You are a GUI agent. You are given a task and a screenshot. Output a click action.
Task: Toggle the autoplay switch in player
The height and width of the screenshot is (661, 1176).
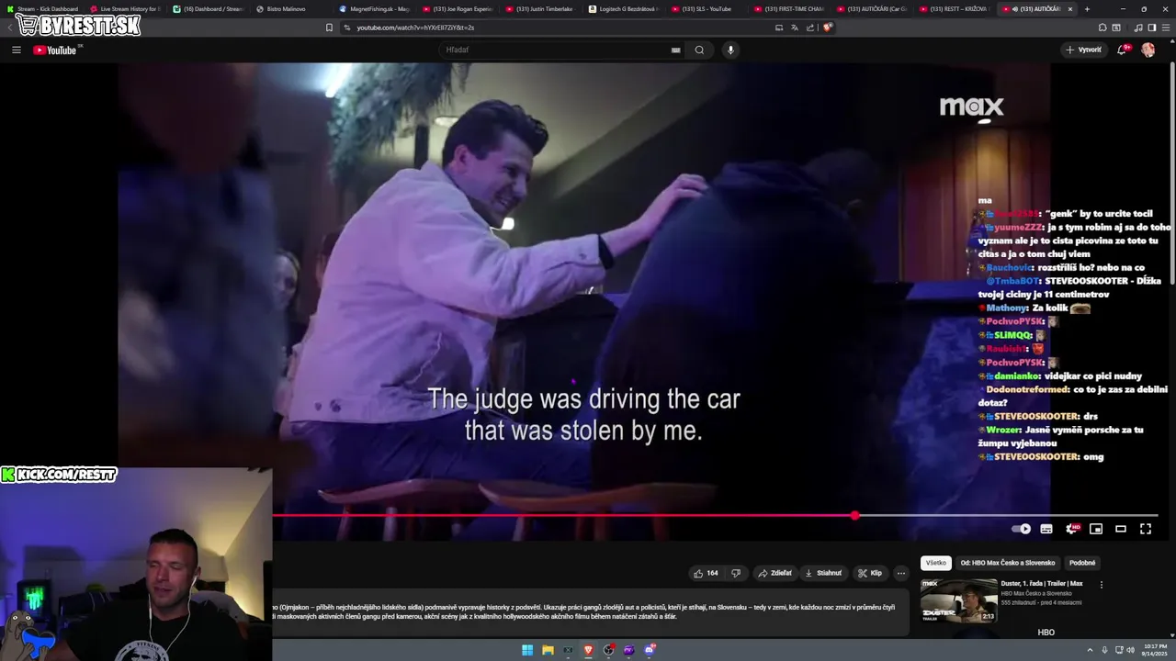(x=1021, y=529)
